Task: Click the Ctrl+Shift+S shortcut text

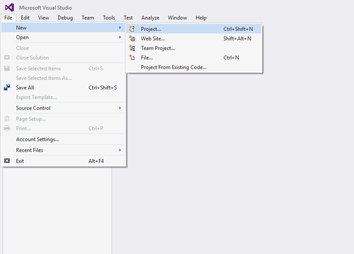Action: (x=103, y=87)
